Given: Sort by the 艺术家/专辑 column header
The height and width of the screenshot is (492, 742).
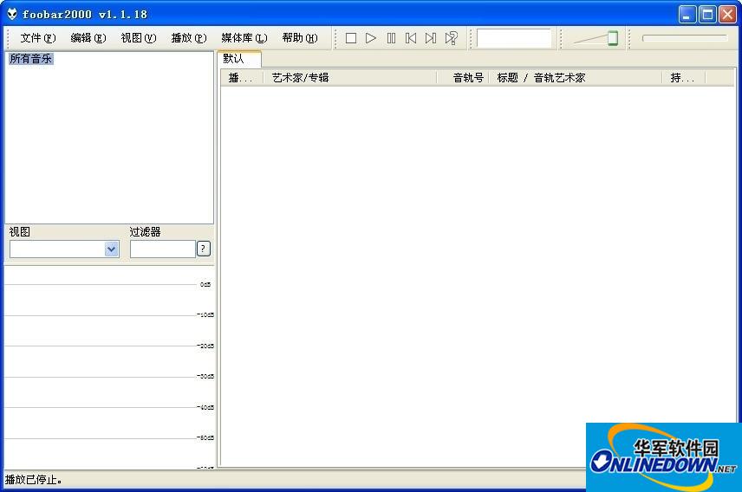Looking at the screenshot, I should point(350,78).
